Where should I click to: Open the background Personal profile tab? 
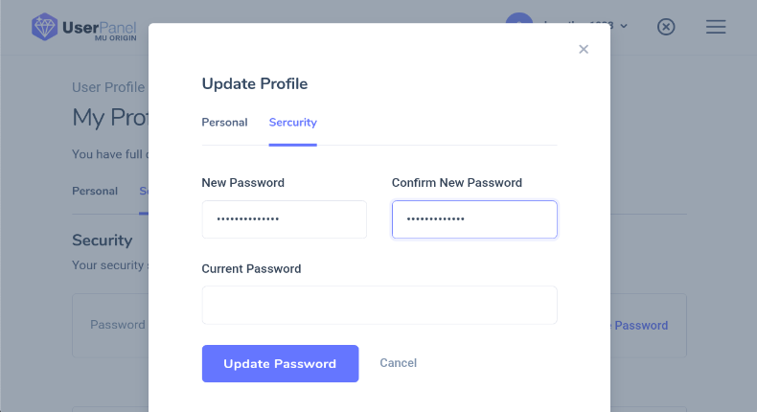(95, 191)
